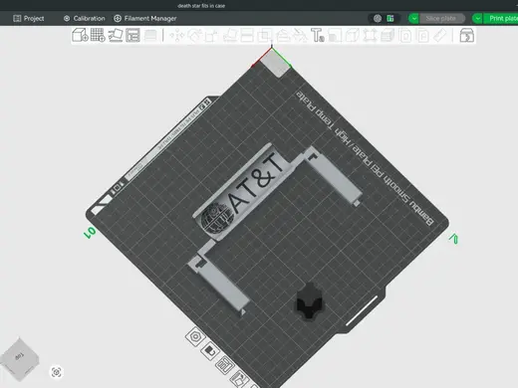
Task: Select the Support painting tool
Action: tap(282, 35)
